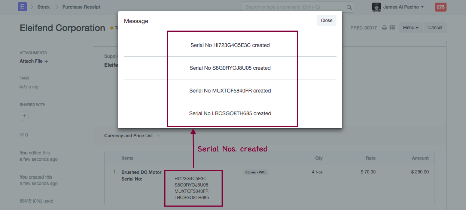
Task: Click the printer icon beside PREC-00017
Action: point(384,28)
